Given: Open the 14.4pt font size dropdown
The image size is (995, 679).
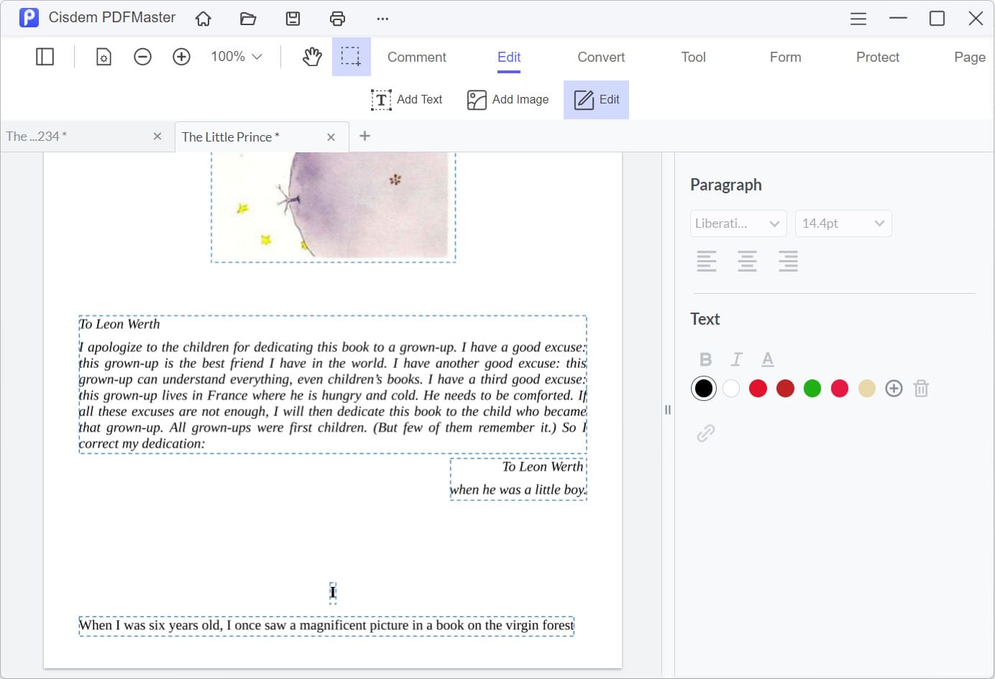Looking at the screenshot, I should pos(843,223).
